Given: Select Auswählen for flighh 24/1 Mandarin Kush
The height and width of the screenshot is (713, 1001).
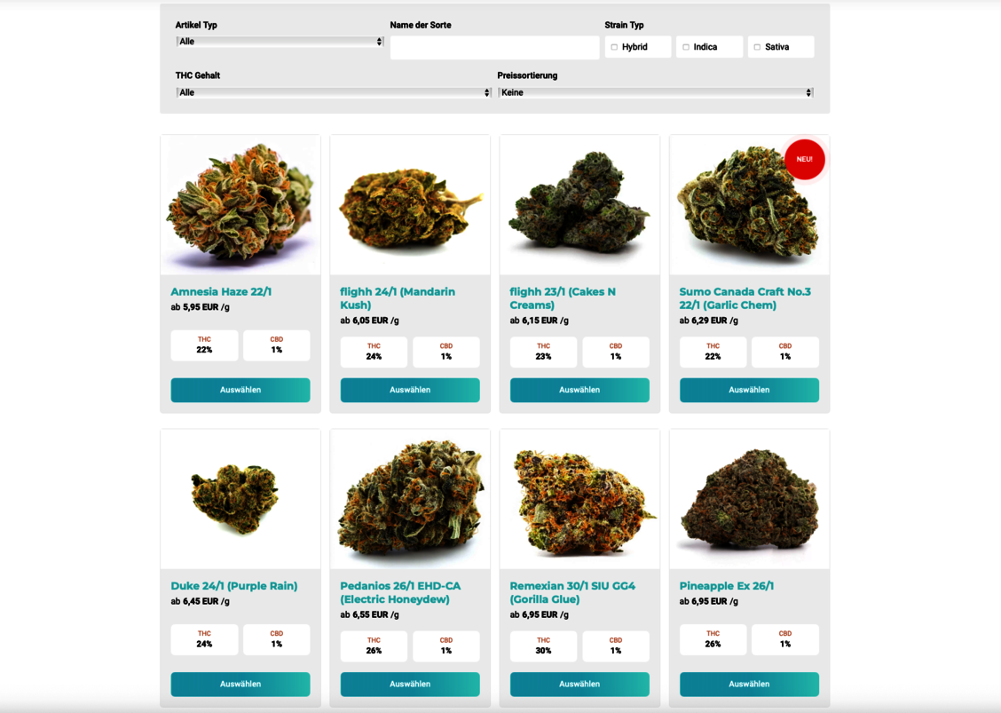Looking at the screenshot, I should pyautogui.click(x=410, y=391).
